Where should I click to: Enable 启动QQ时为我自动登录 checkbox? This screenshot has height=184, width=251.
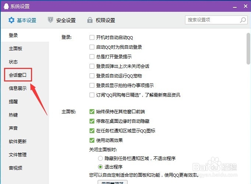pyautogui.click(x=92, y=47)
